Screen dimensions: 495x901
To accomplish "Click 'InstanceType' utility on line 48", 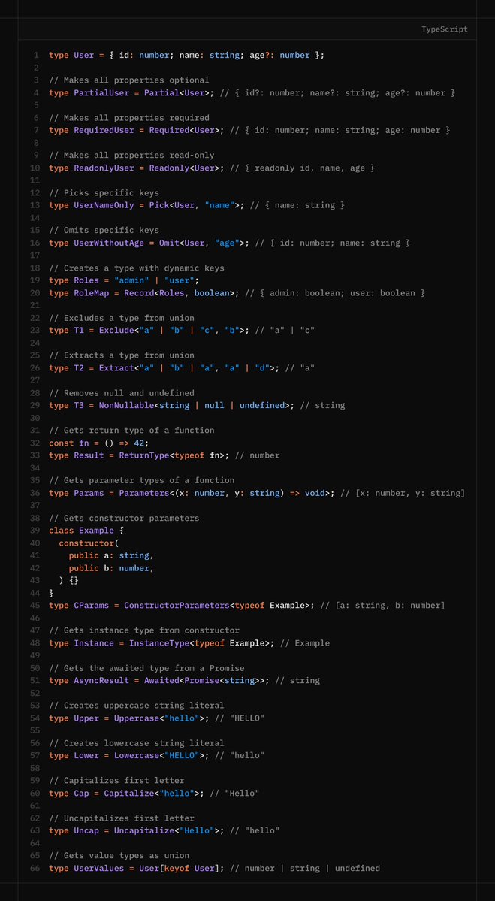I will 159,643.
